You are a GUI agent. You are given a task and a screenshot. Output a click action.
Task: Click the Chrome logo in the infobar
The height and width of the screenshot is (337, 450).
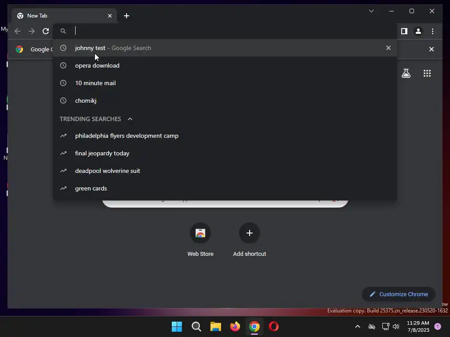coord(19,49)
